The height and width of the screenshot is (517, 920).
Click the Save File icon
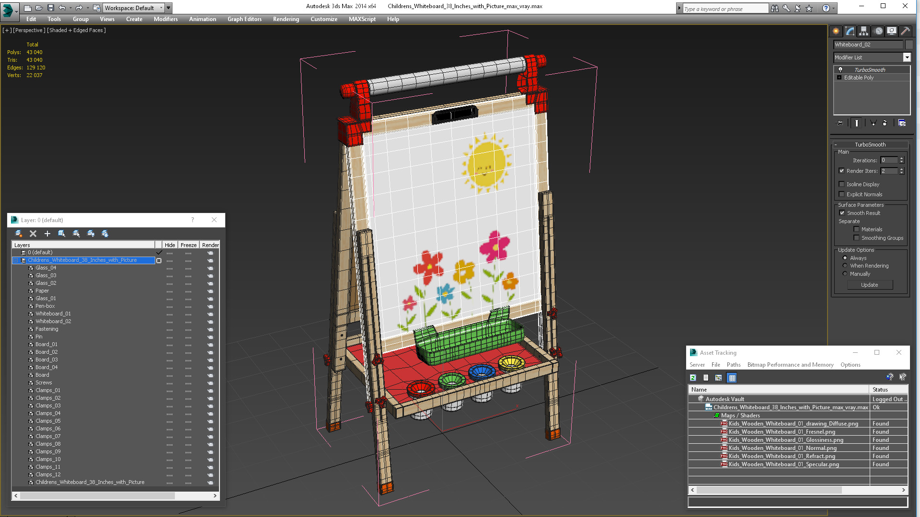click(x=50, y=8)
